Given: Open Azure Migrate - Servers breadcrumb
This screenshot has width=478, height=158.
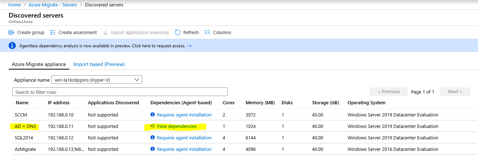Looking at the screenshot, I should tap(53, 5).
